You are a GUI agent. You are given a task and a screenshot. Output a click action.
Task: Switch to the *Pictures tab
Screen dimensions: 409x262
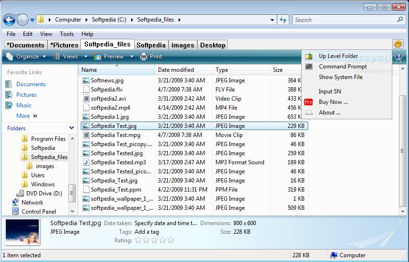click(x=64, y=45)
